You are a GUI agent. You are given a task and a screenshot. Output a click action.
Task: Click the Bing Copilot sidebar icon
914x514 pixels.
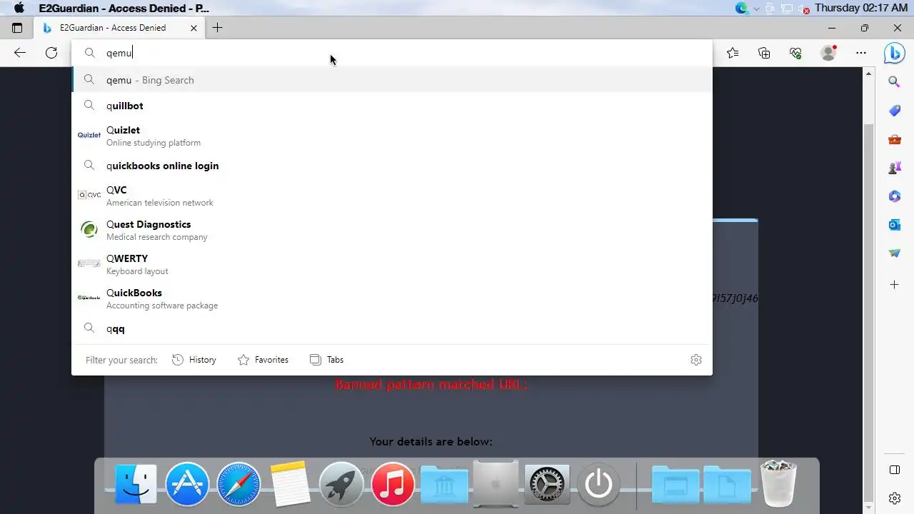point(894,53)
